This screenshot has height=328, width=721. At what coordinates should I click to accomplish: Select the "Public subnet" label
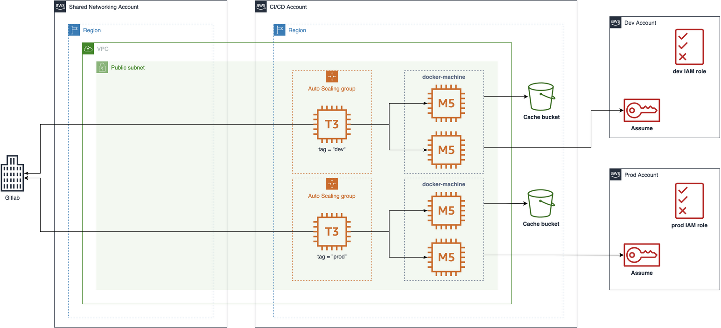click(x=128, y=68)
